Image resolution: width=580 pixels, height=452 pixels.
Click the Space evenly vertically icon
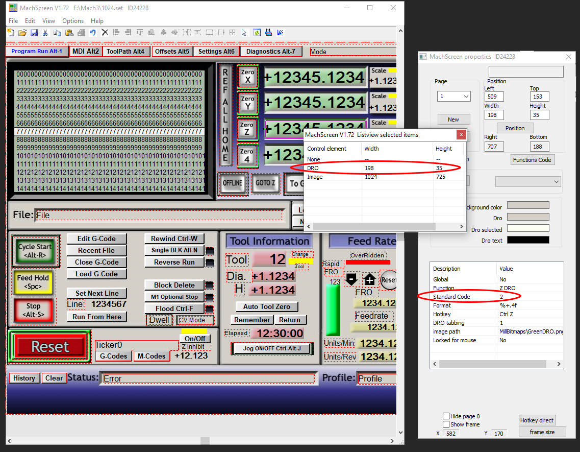click(x=197, y=33)
